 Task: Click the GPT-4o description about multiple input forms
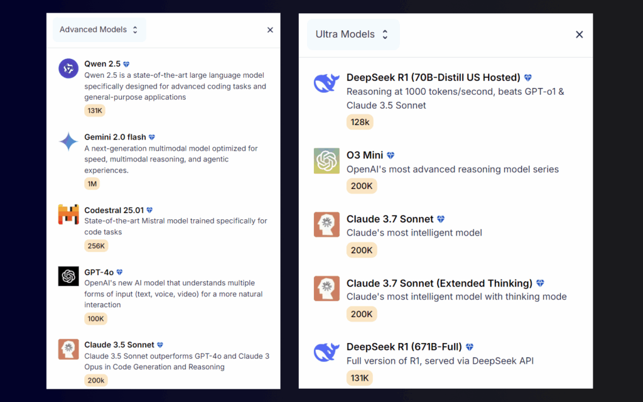173,294
